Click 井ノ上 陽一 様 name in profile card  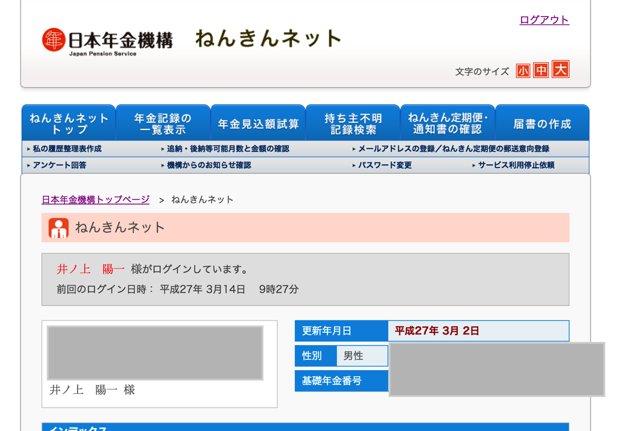92,390
